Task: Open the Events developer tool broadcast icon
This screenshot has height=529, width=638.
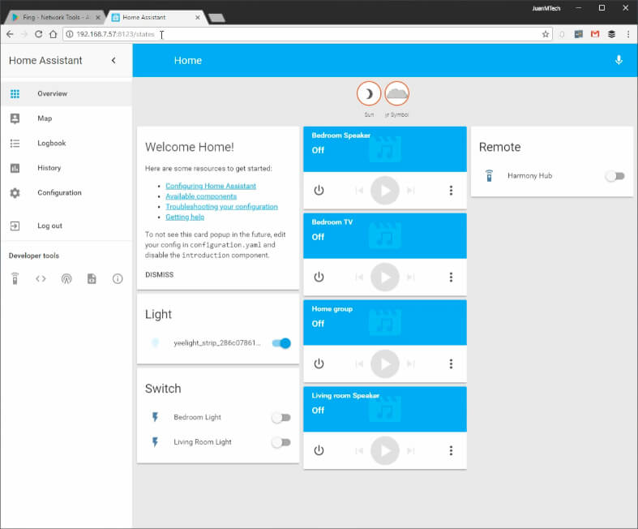Action: [x=66, y=278]
